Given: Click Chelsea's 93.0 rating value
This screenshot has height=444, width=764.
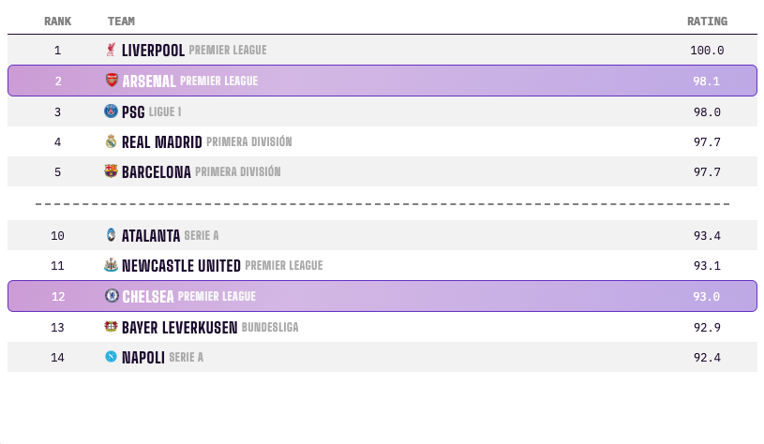Looking at the screenshot, I should (706, 297).
